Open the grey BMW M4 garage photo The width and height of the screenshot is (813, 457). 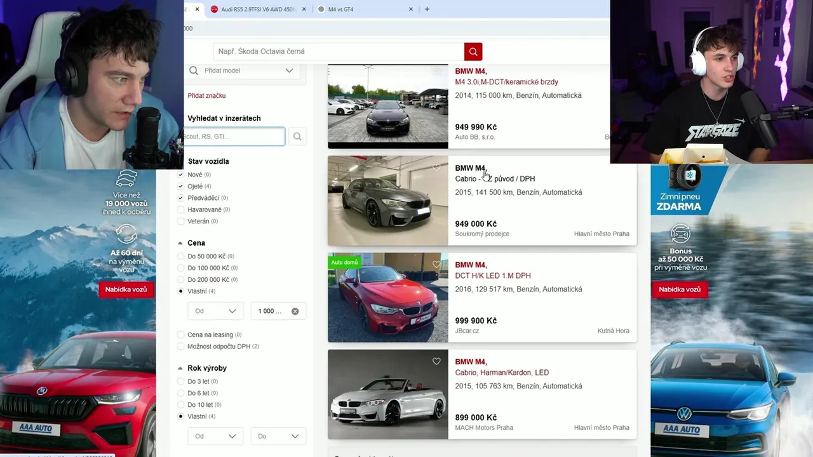387,201
